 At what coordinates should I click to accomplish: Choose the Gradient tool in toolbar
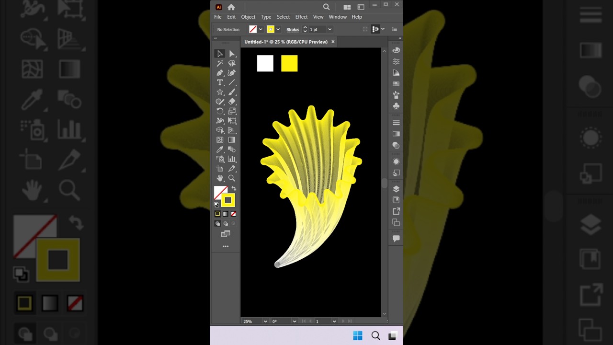[232, 140]
